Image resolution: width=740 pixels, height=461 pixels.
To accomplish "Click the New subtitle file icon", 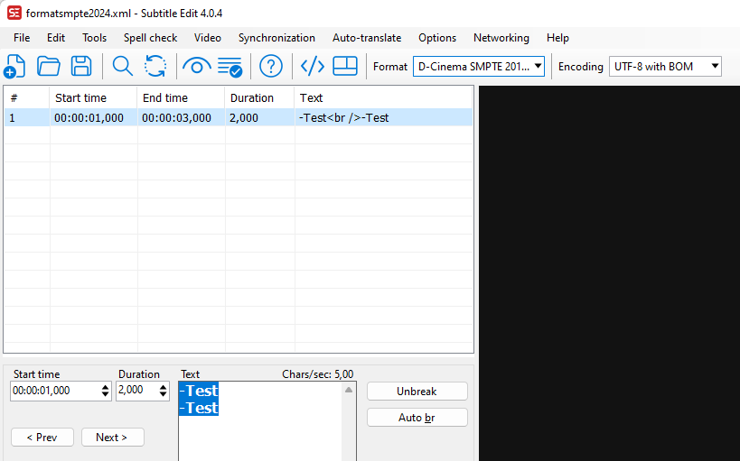I will [15, 66].
